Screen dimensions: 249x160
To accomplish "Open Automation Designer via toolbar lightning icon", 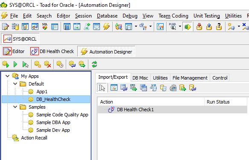I will pyautogui.click(x=106, y=27).
